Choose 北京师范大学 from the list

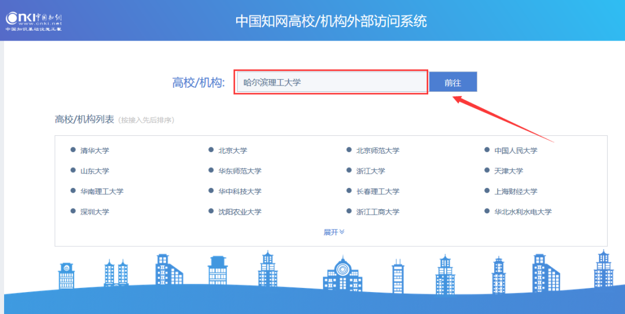[x=377, y=151]
